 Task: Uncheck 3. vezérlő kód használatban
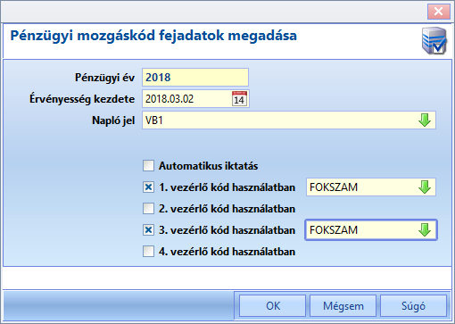click(x=148, y=230)
